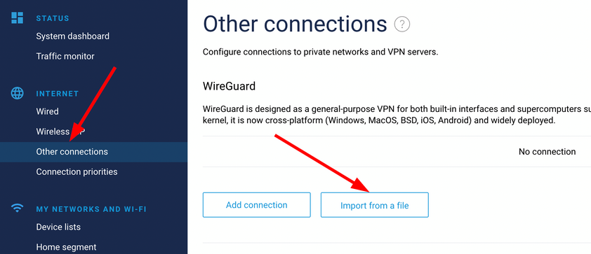Click the WireGuard section heading
The width and height of the screenshot is (591, 254).
click(229, 86)
